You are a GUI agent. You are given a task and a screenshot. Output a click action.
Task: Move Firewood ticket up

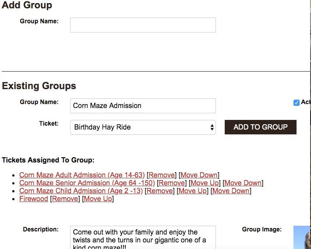pos(98,199)
